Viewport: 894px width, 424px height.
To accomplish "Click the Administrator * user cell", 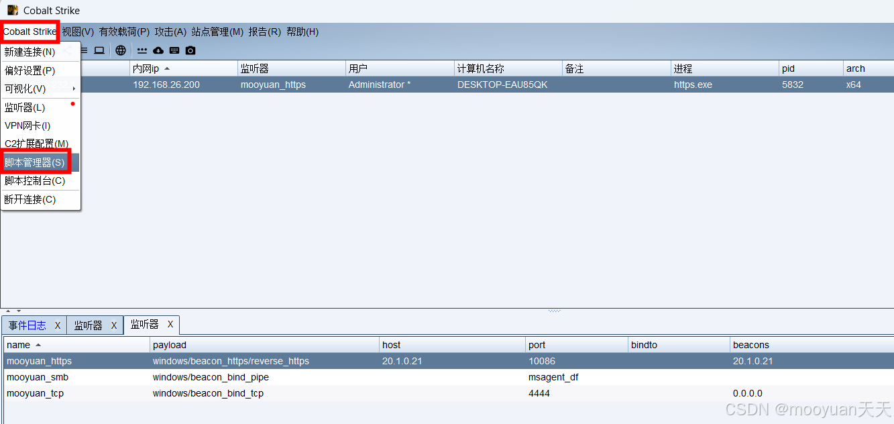I will point(380,85).
